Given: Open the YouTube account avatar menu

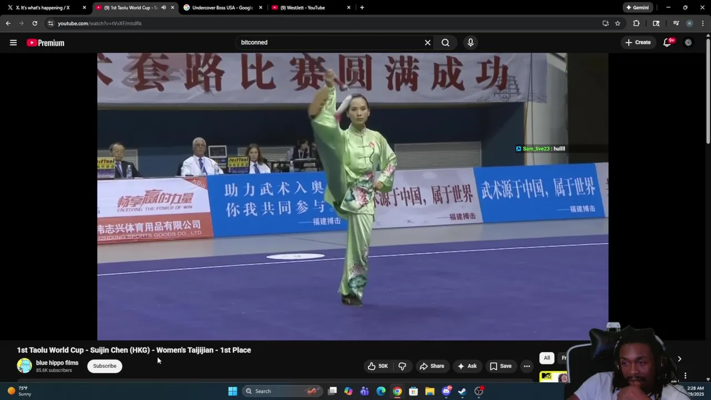Looking at the screenshot, I should coord(688,42).
